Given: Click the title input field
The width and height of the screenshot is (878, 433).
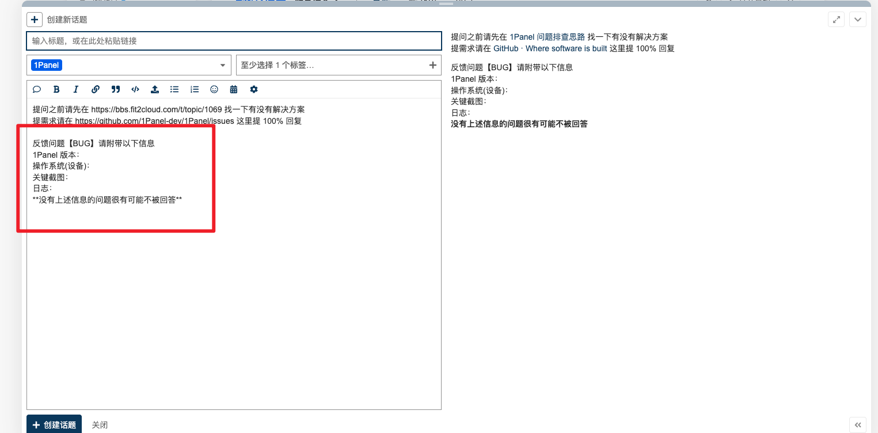Looking at the screenshot, I should click(234, 41).
